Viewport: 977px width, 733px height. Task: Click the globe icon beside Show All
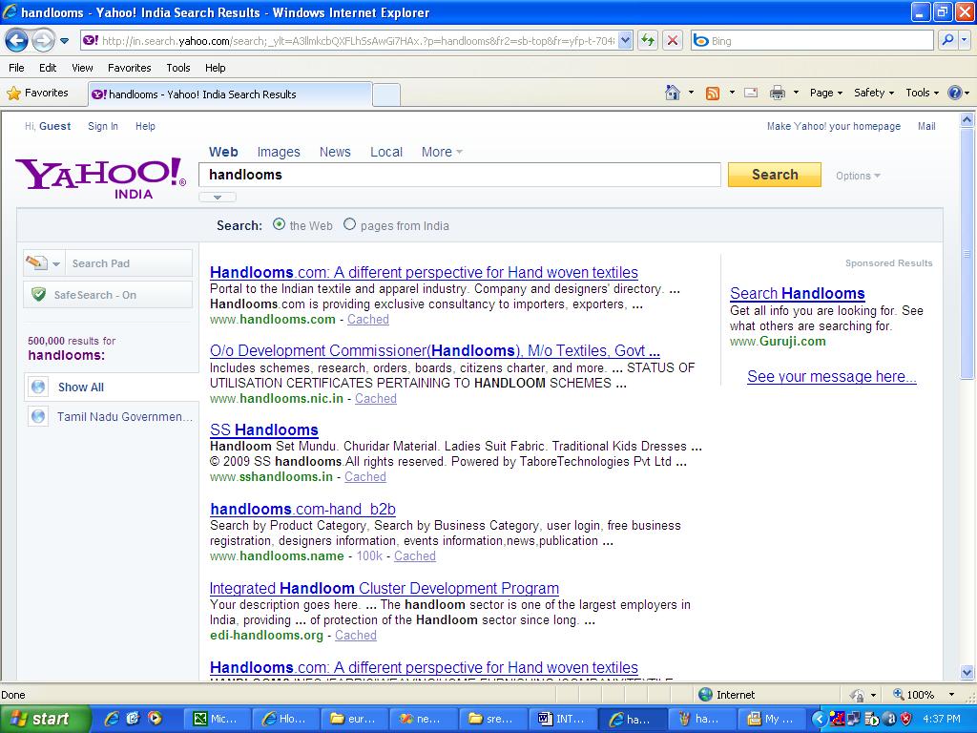38,387
